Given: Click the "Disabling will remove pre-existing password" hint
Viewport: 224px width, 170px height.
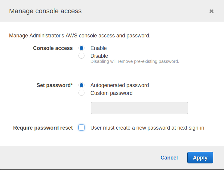Looking at the screenshot, I should pyautogui.click(x=135, y=62).
